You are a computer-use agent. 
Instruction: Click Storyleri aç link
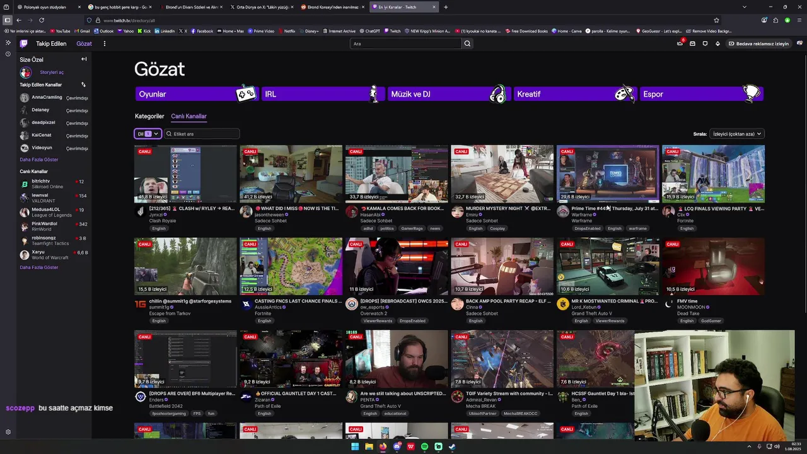click(x=52, y=73)
